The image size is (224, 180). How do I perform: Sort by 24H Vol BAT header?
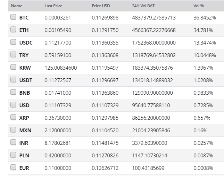pos(143,6)
